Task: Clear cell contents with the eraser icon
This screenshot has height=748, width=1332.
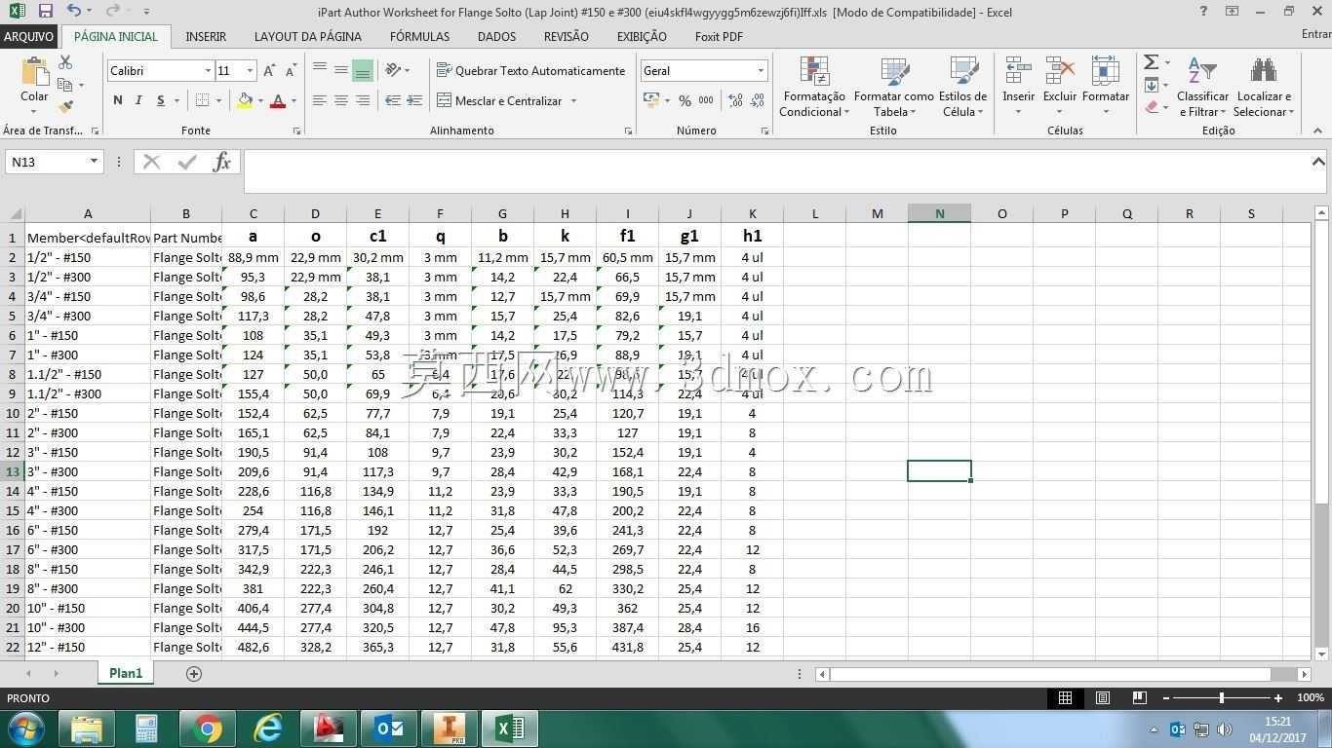Action: (1152, 107)
